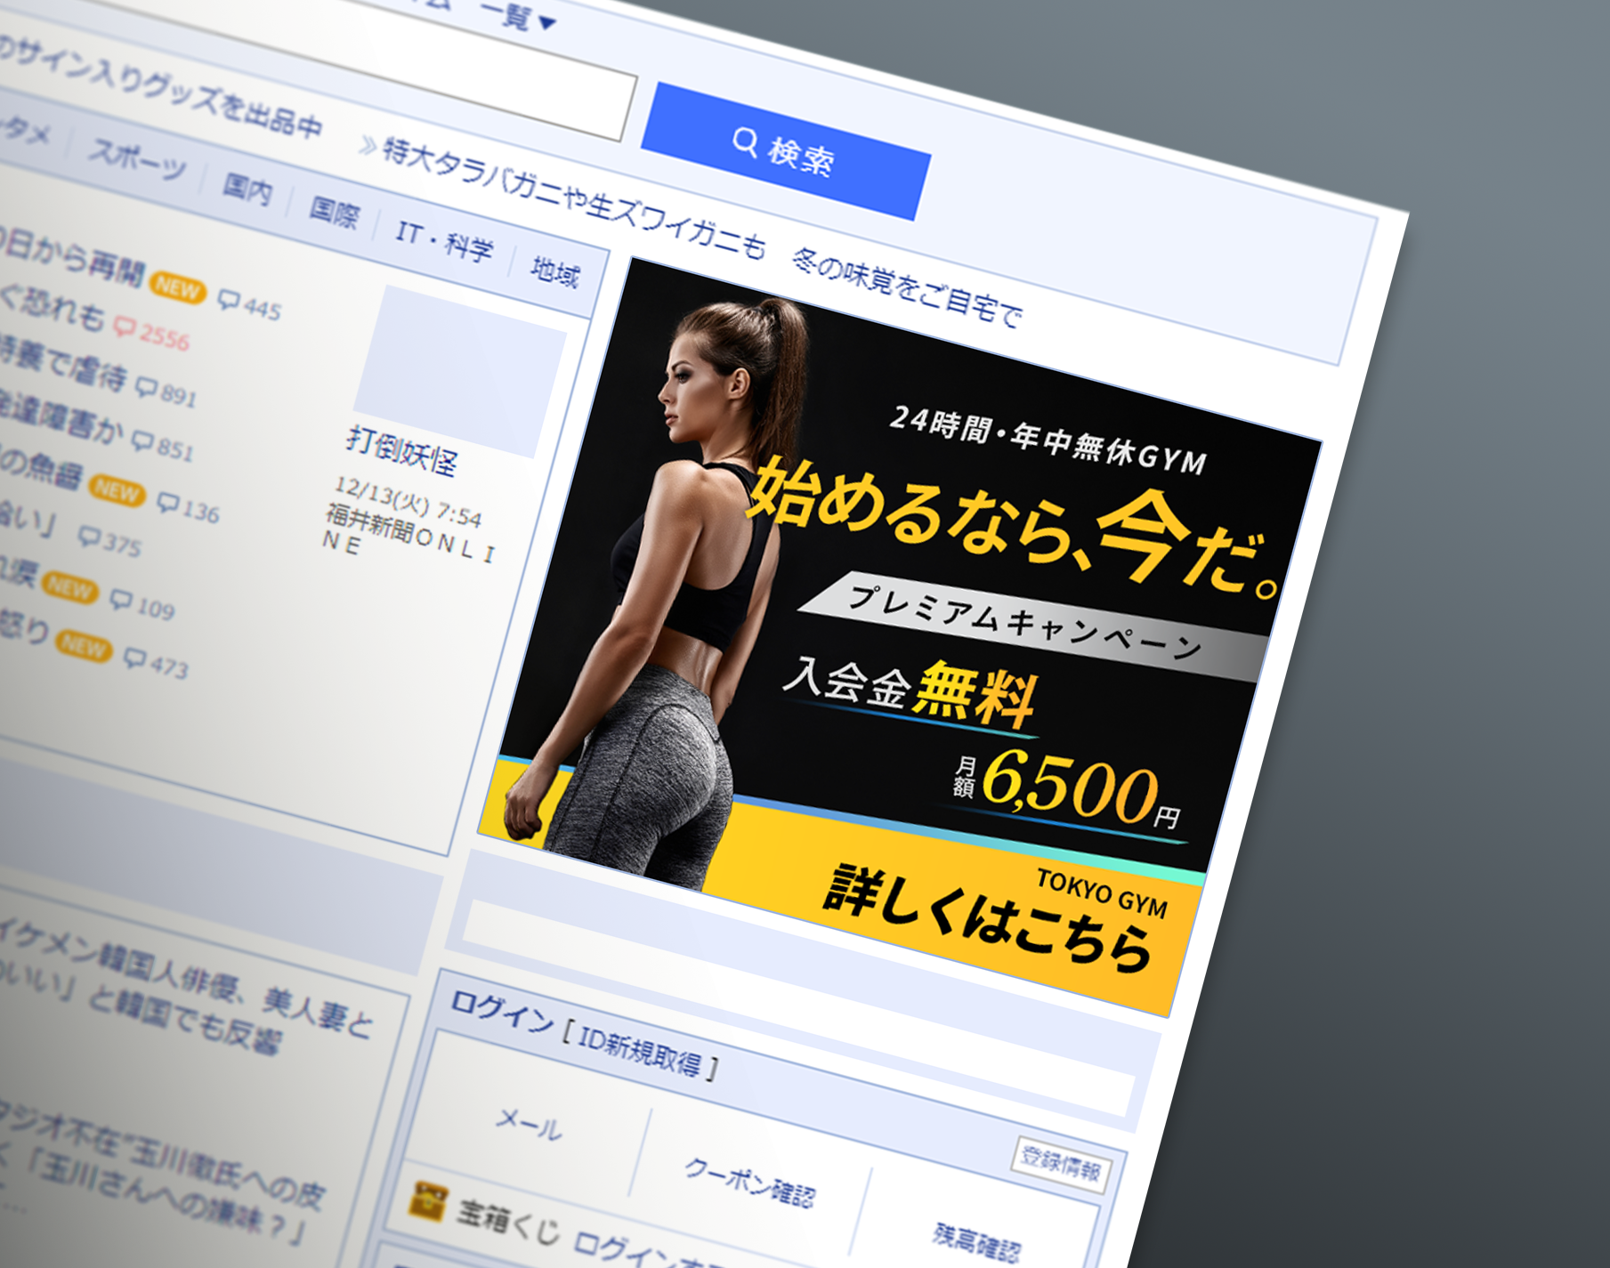Click the comment icon showing 445
1610x1268 pixels.
pyautogui.click(x=230, y=301)
